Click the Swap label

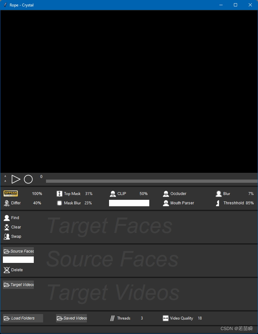[16, 237]
